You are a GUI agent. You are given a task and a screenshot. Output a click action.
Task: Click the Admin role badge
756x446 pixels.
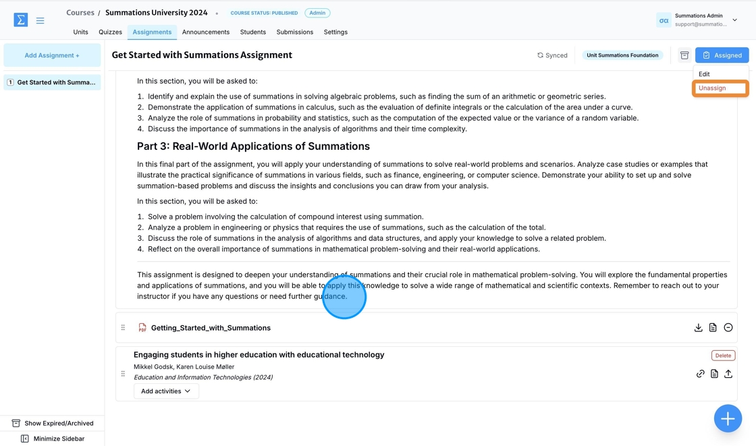point(317,13)
